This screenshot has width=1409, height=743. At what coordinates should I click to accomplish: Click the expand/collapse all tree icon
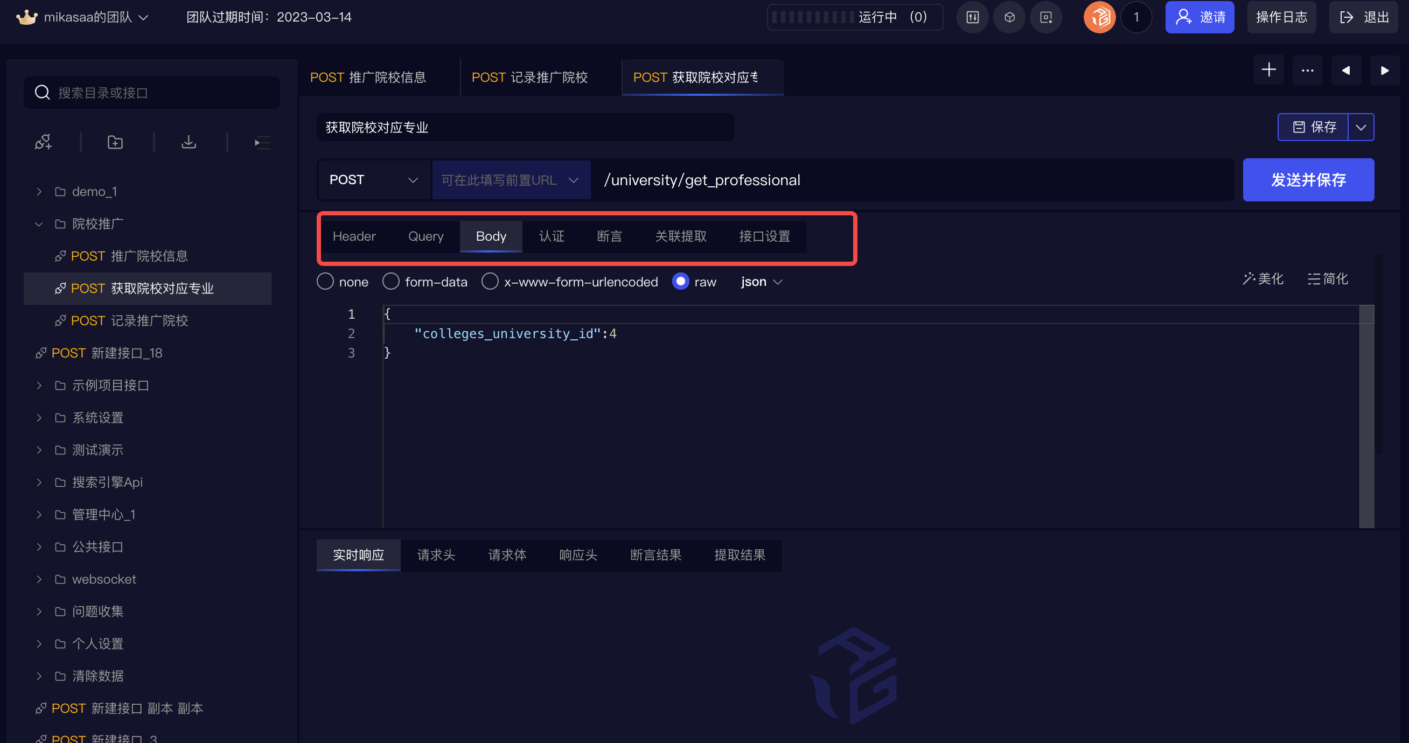[262, 143]
